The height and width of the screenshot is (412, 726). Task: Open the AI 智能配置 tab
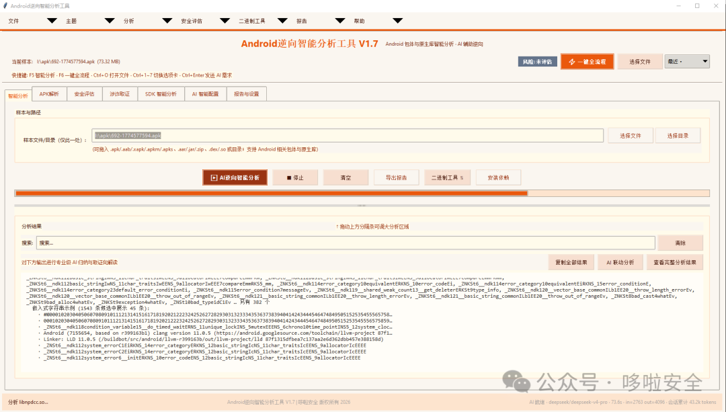205,94
